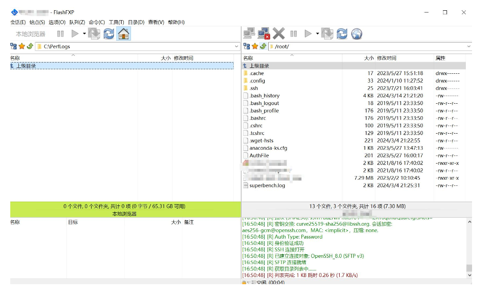Sort remote list by 属性 column
Screen dimensions: 485x294
tap(450, 58)
